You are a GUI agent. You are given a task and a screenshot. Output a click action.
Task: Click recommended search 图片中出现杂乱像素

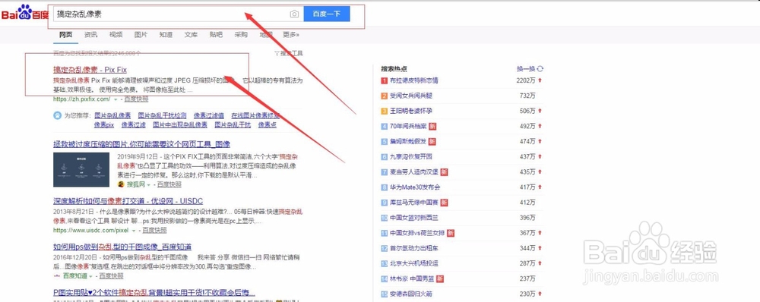coord(180,125)
